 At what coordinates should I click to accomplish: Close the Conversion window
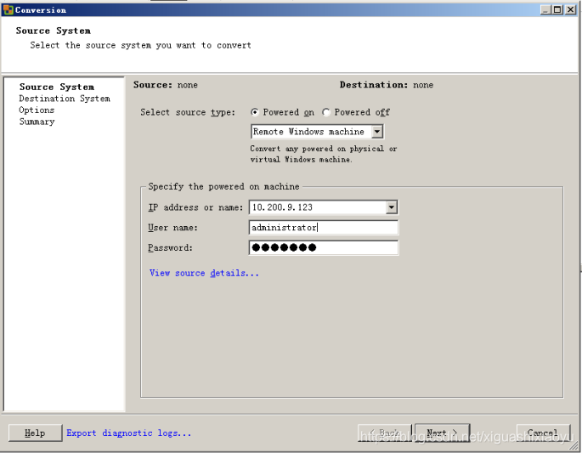click(x=570, y=9)
